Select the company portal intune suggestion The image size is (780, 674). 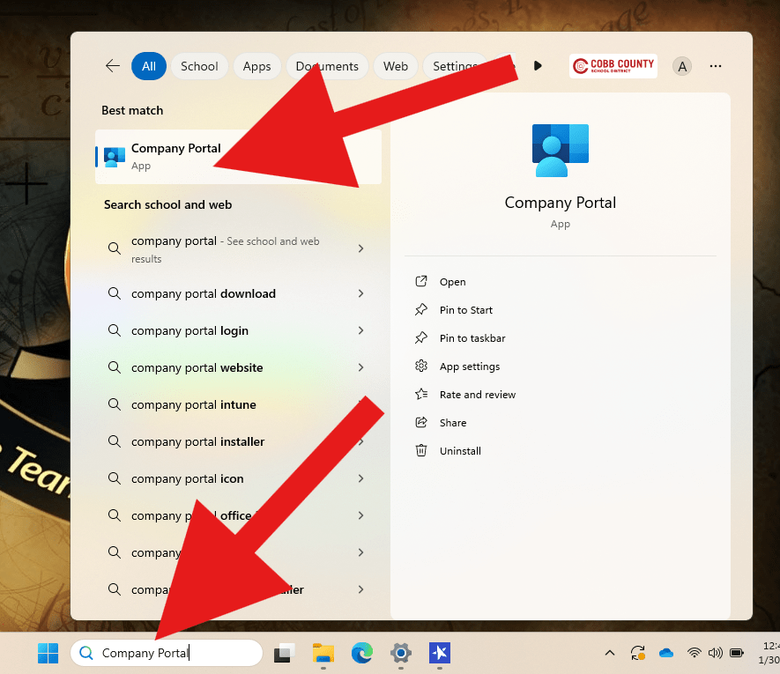click(194, 404)
